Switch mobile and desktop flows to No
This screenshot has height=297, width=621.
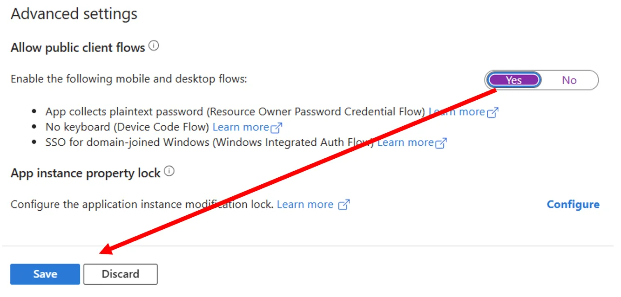[569, 80]
